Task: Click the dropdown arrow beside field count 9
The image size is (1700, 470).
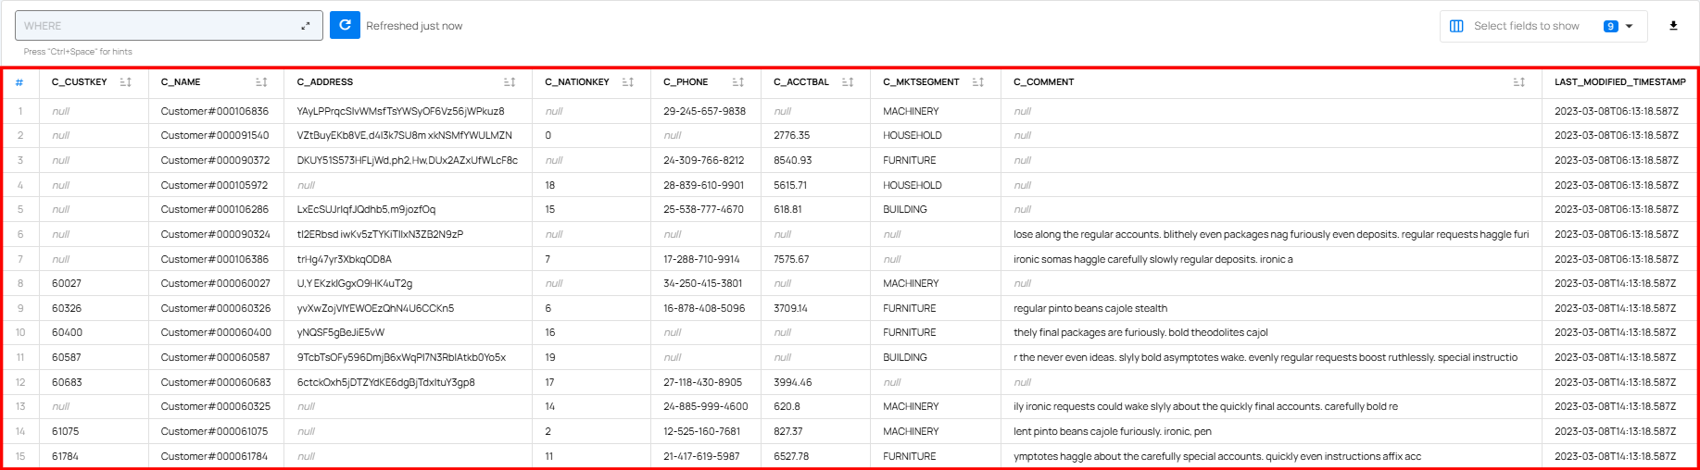Action: [x=1630, y=26]
